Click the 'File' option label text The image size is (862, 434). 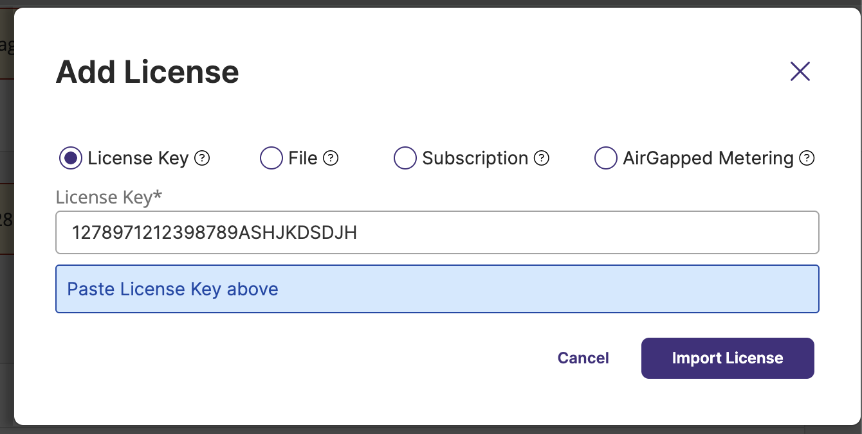coord(303,158)
